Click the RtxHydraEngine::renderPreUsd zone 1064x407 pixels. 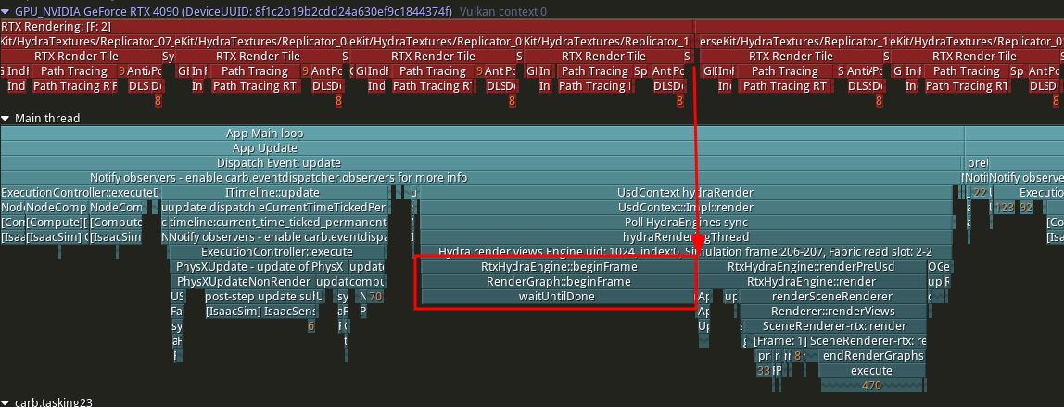(811, 267)
